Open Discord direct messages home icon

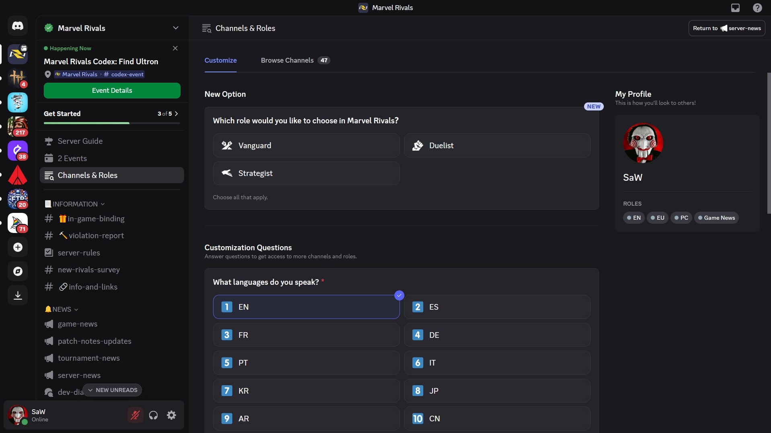click(x=18, y=26)
